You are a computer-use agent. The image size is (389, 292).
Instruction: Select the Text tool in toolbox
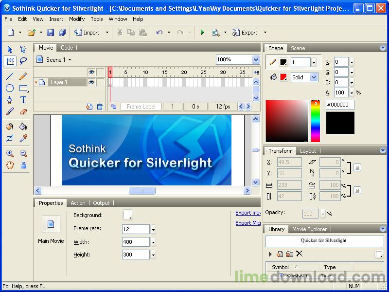coord(23,100)
